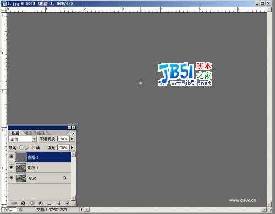The height and width of the screenshot is (214, 275).
Task: Click the lock position move icon
Action: (32, 147)
